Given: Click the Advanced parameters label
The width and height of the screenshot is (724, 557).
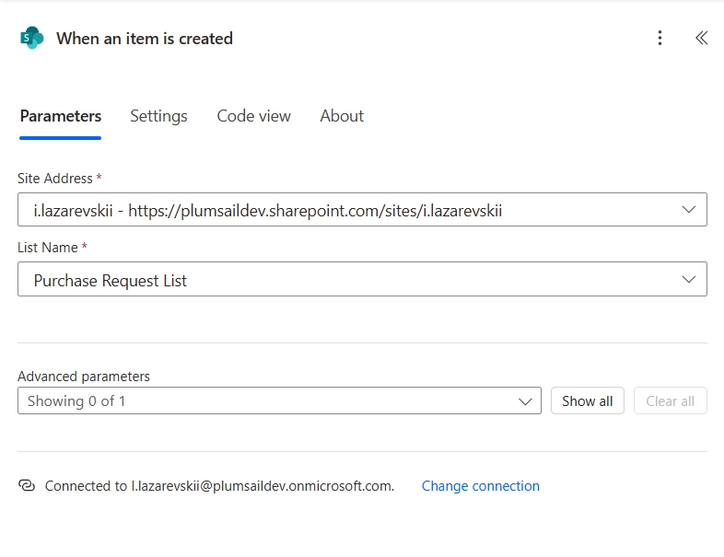Looking at the screenshot, I should coord(84,377).
